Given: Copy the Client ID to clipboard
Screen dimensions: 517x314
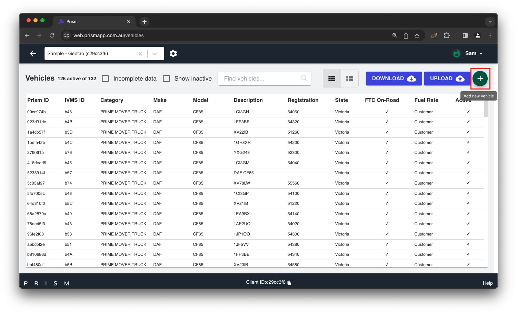Looking at the screenshot, I should pos(289,283).
